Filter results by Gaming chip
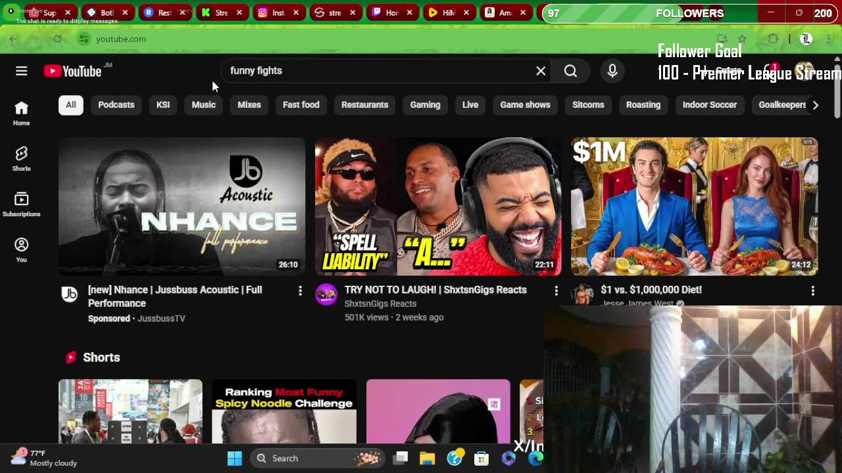This screenshot has height=473, width=842. point(425,105)
